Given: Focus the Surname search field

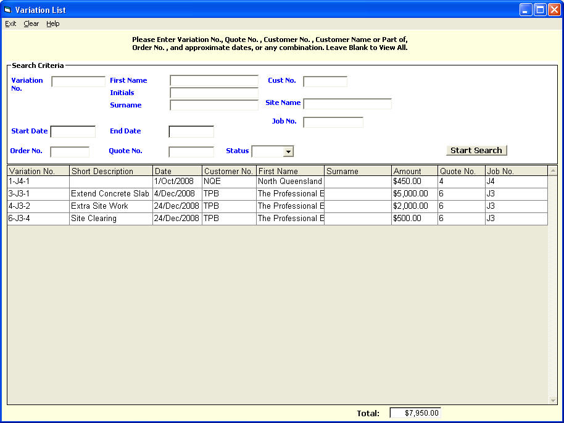Looking at the screenshot, I should 214,105.
